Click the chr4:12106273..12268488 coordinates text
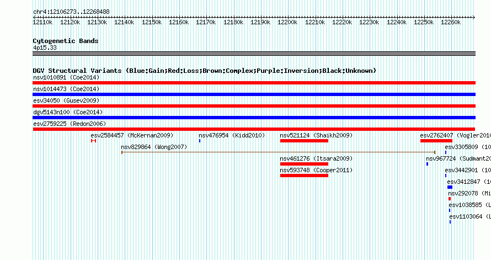 click(x=71, y=12)
